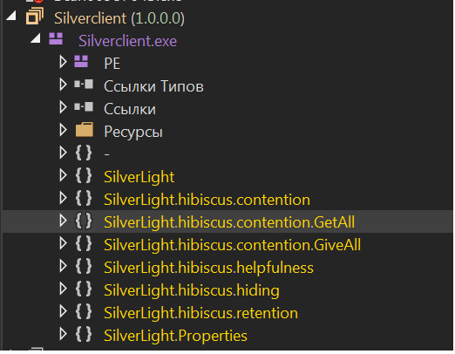Select the dash-named empty namespace
Viewport: 455px width, 354px height.
(x=106, y=154)
